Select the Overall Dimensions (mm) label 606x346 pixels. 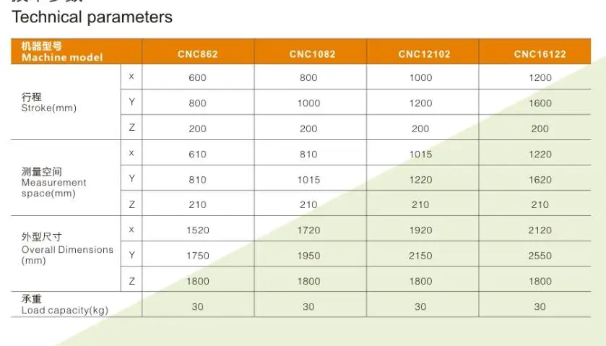[x=67, y=248]
